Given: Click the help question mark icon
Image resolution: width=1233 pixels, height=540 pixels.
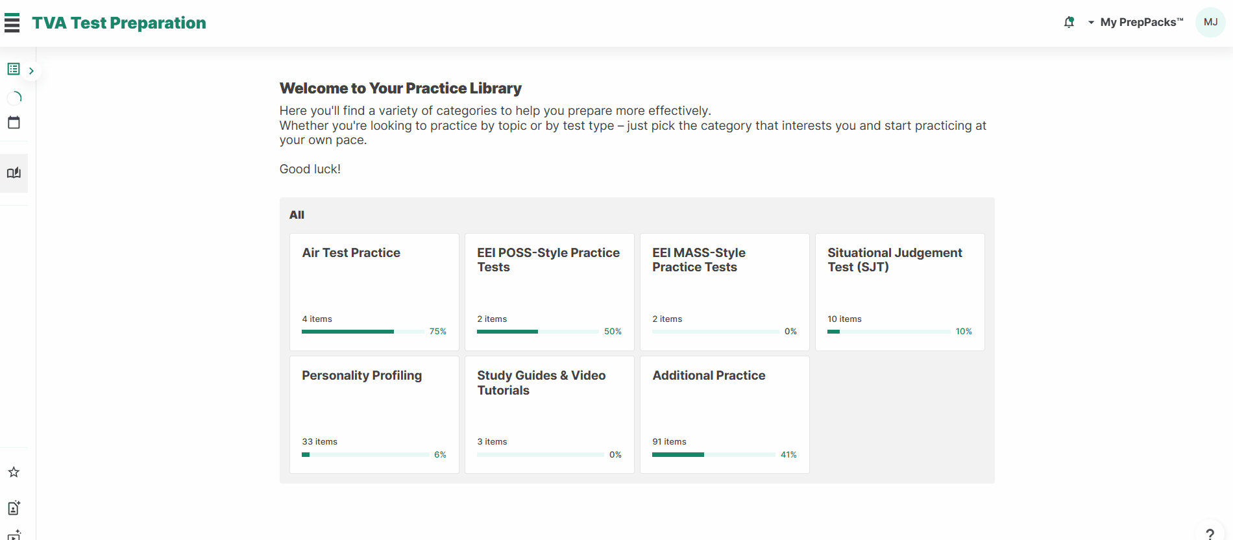Looking at the screenshot, I should click(x=1210, y=534).
